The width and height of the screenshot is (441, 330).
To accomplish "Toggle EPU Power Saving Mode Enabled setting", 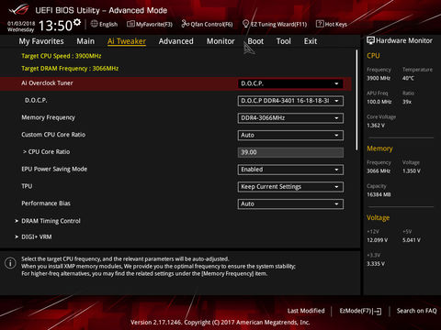I will (x=290, y=170).
